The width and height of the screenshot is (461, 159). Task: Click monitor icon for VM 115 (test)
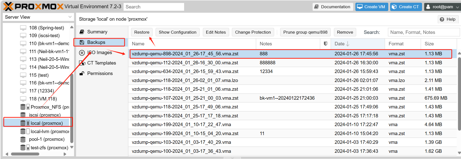pos(23,75)
